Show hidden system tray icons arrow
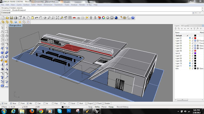This screenshot has height=114, width=204. [x=178, y=111]
